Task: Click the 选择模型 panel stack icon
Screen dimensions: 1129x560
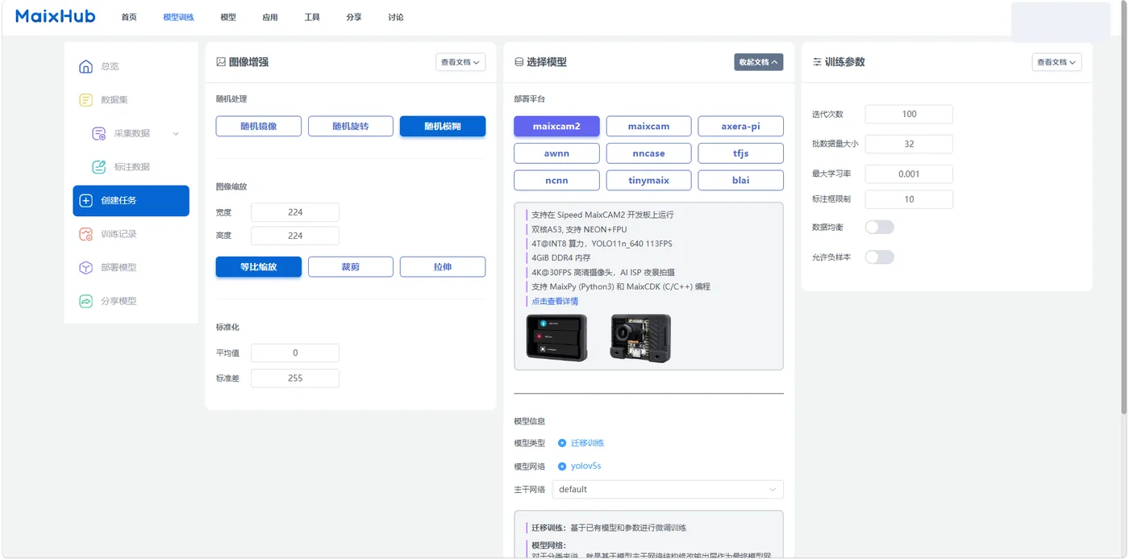Action: coord(519,61)
